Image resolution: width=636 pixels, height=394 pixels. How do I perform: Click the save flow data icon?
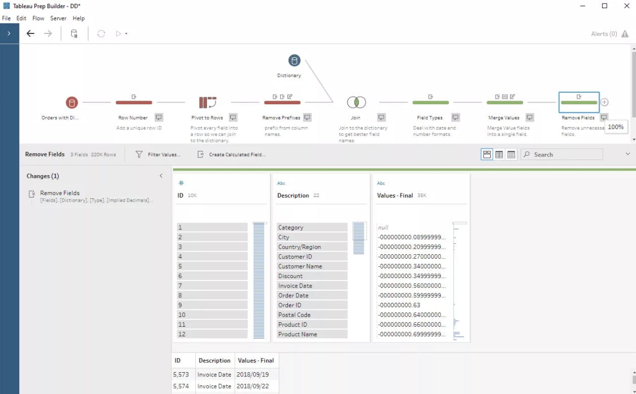(74, 34)
